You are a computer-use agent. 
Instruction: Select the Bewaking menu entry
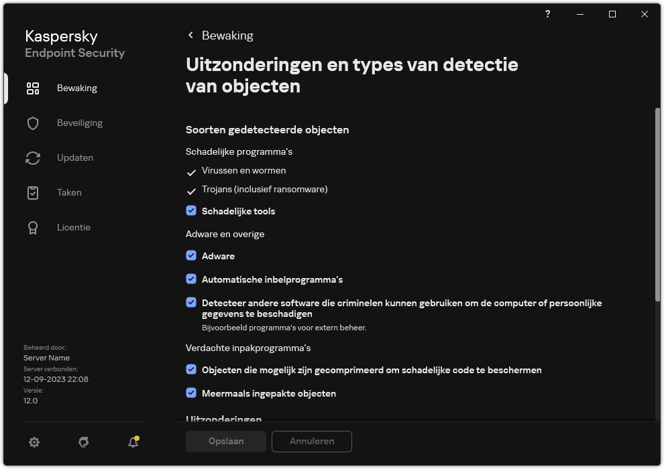point(77,88)
